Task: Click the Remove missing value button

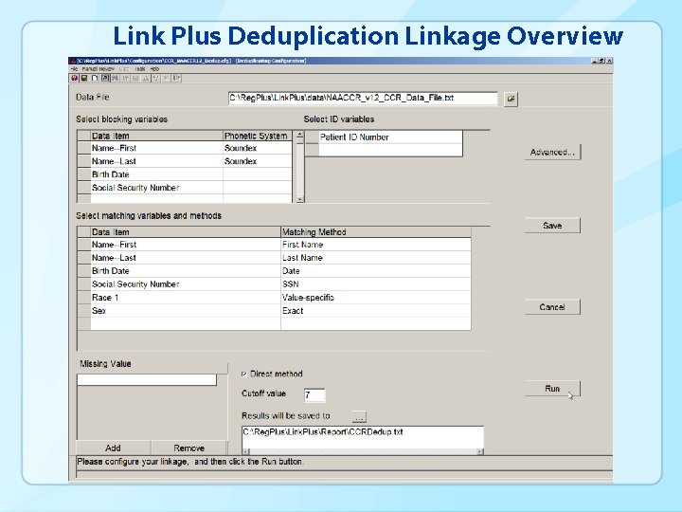Action: click(189, 448)
